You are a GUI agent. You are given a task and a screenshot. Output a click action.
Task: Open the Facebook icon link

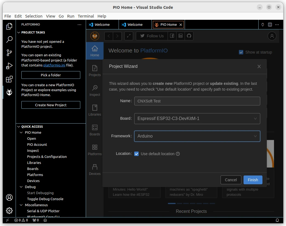coord(172,36)
